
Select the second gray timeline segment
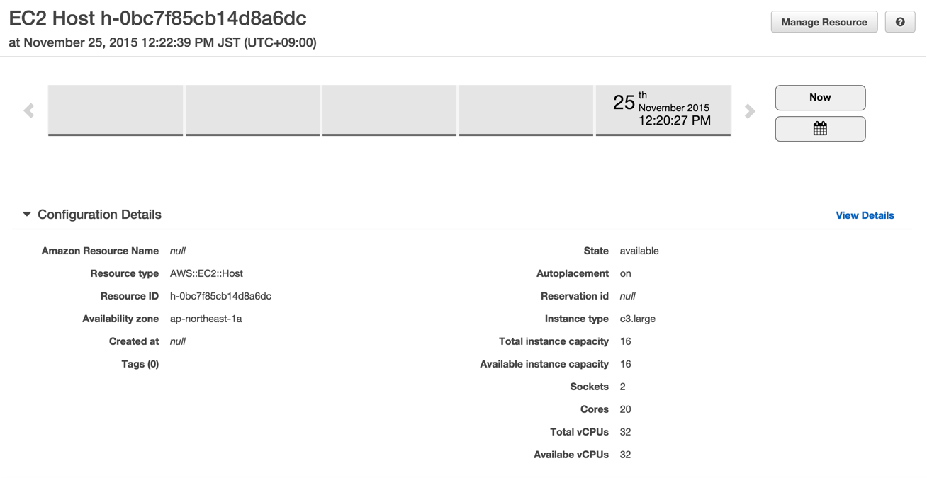click(252, 110)
